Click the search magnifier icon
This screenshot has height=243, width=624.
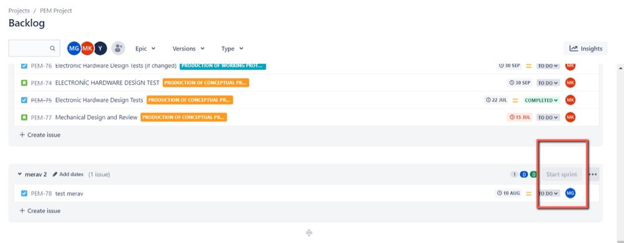tap(52, 49)
